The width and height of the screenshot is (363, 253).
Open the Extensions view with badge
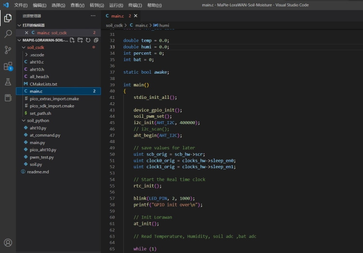click(x=8, y=66)
